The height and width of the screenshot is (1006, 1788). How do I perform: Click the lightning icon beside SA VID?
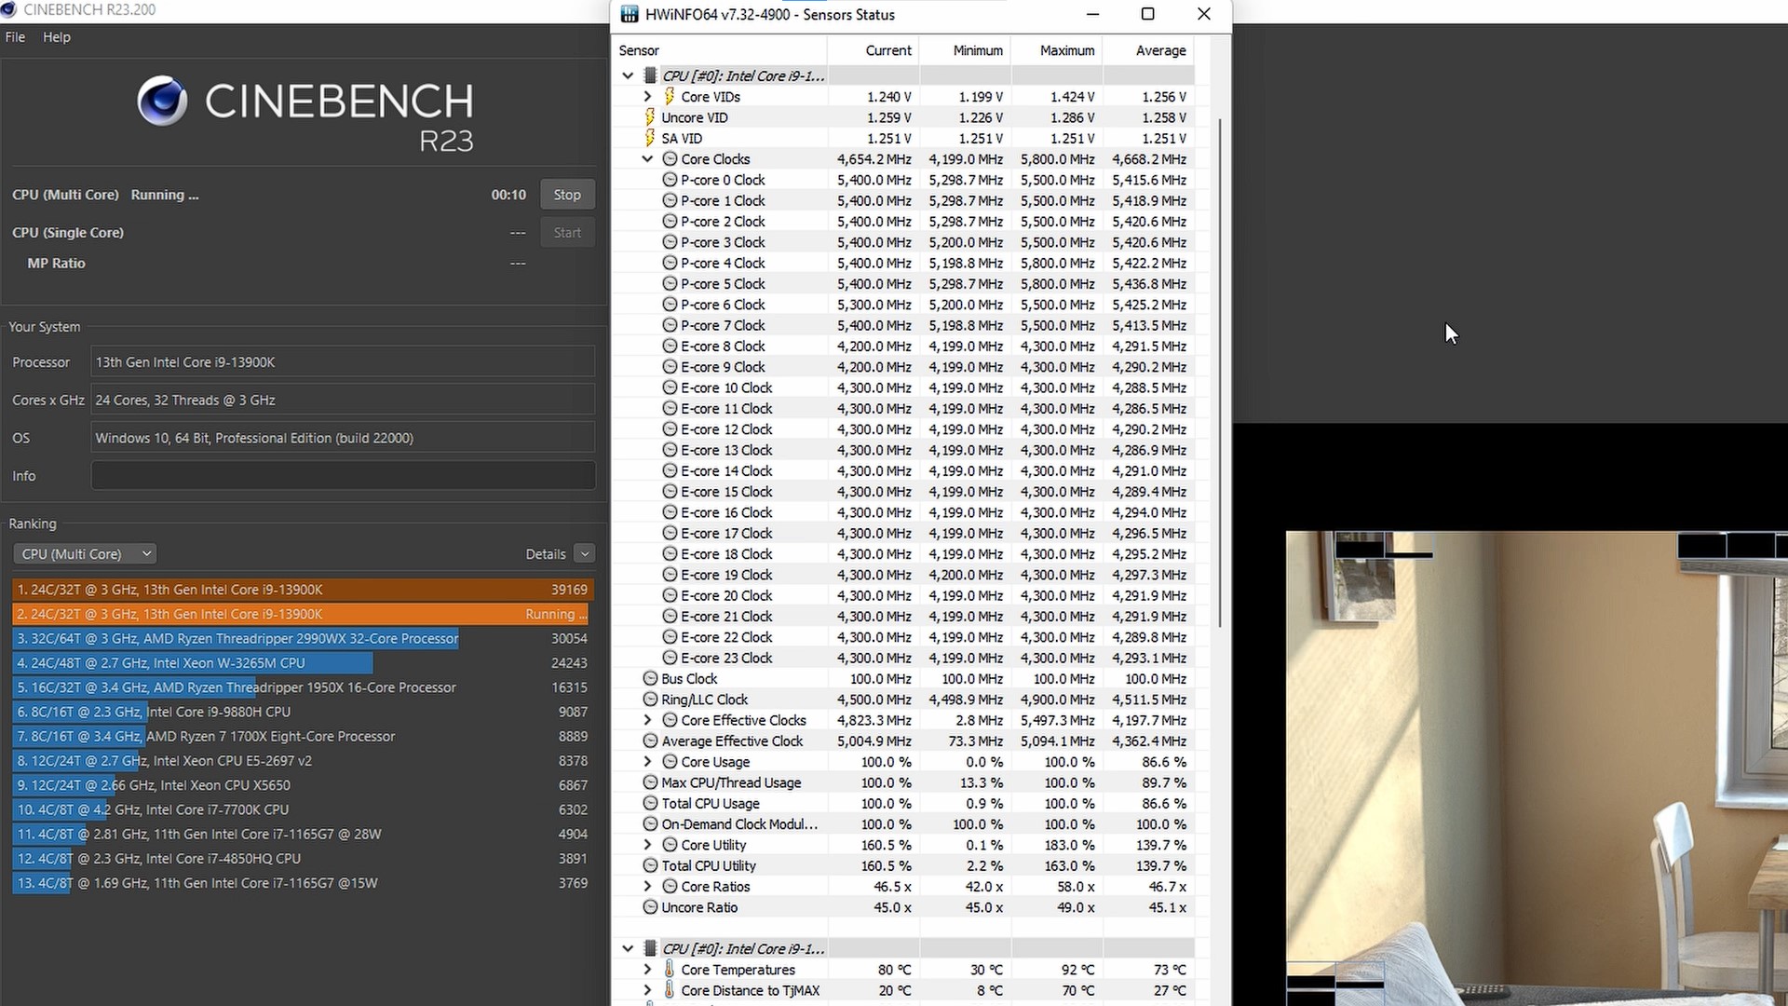[649, 138]
